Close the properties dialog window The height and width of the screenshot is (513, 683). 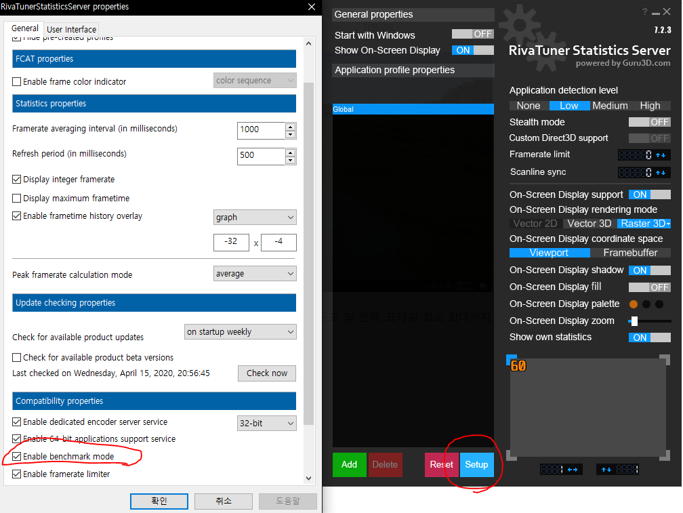pos(312,7)
